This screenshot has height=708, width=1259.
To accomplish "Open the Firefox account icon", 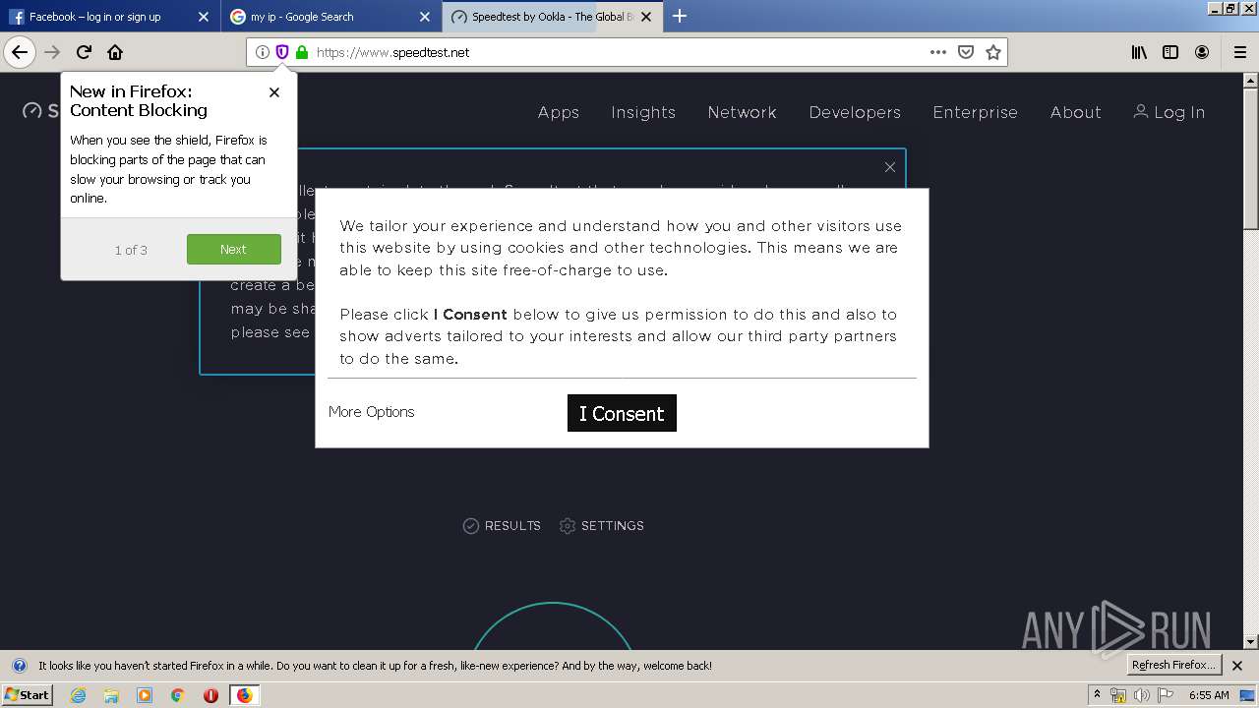I will pyautogui.click(x=1202, y=52).
